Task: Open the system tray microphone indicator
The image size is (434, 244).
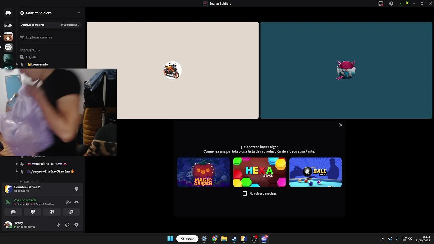Action: [x=397, y=239]
